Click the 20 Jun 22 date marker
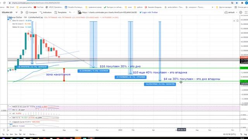The height and width of the screenshot is (139, 248). coord(182,130)
